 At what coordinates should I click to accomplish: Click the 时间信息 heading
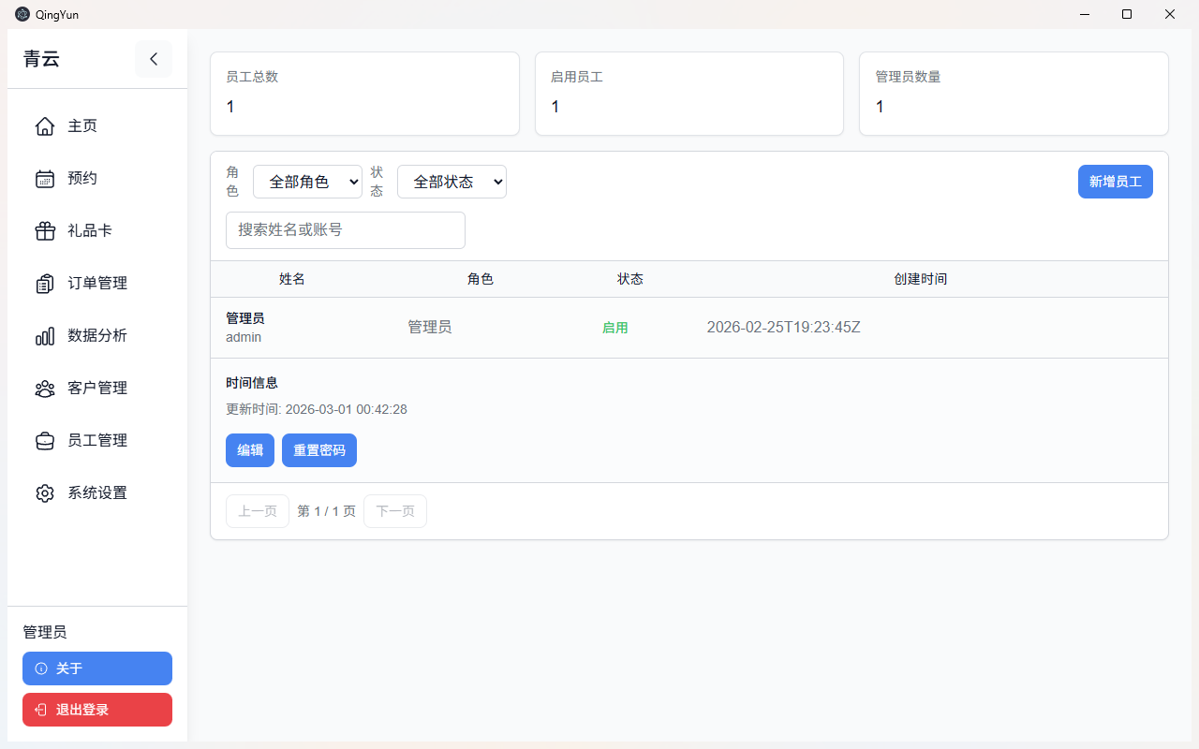[252, 383]
